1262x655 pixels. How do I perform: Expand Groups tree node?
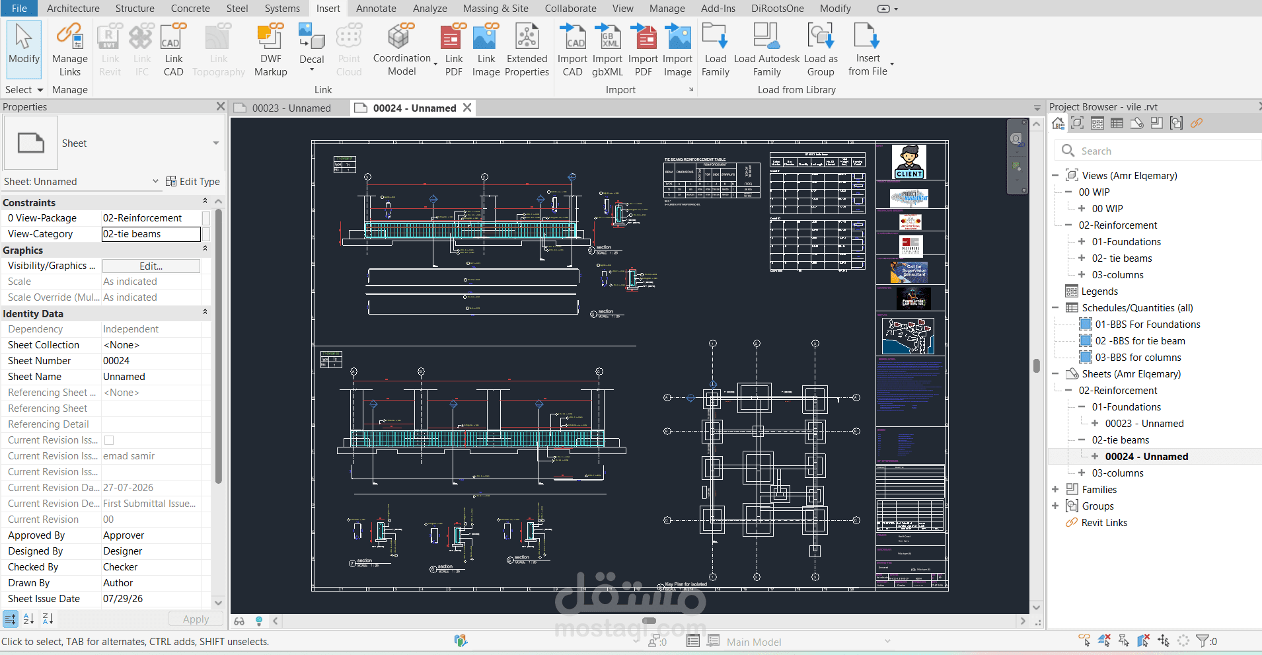tap(1055, 506)
